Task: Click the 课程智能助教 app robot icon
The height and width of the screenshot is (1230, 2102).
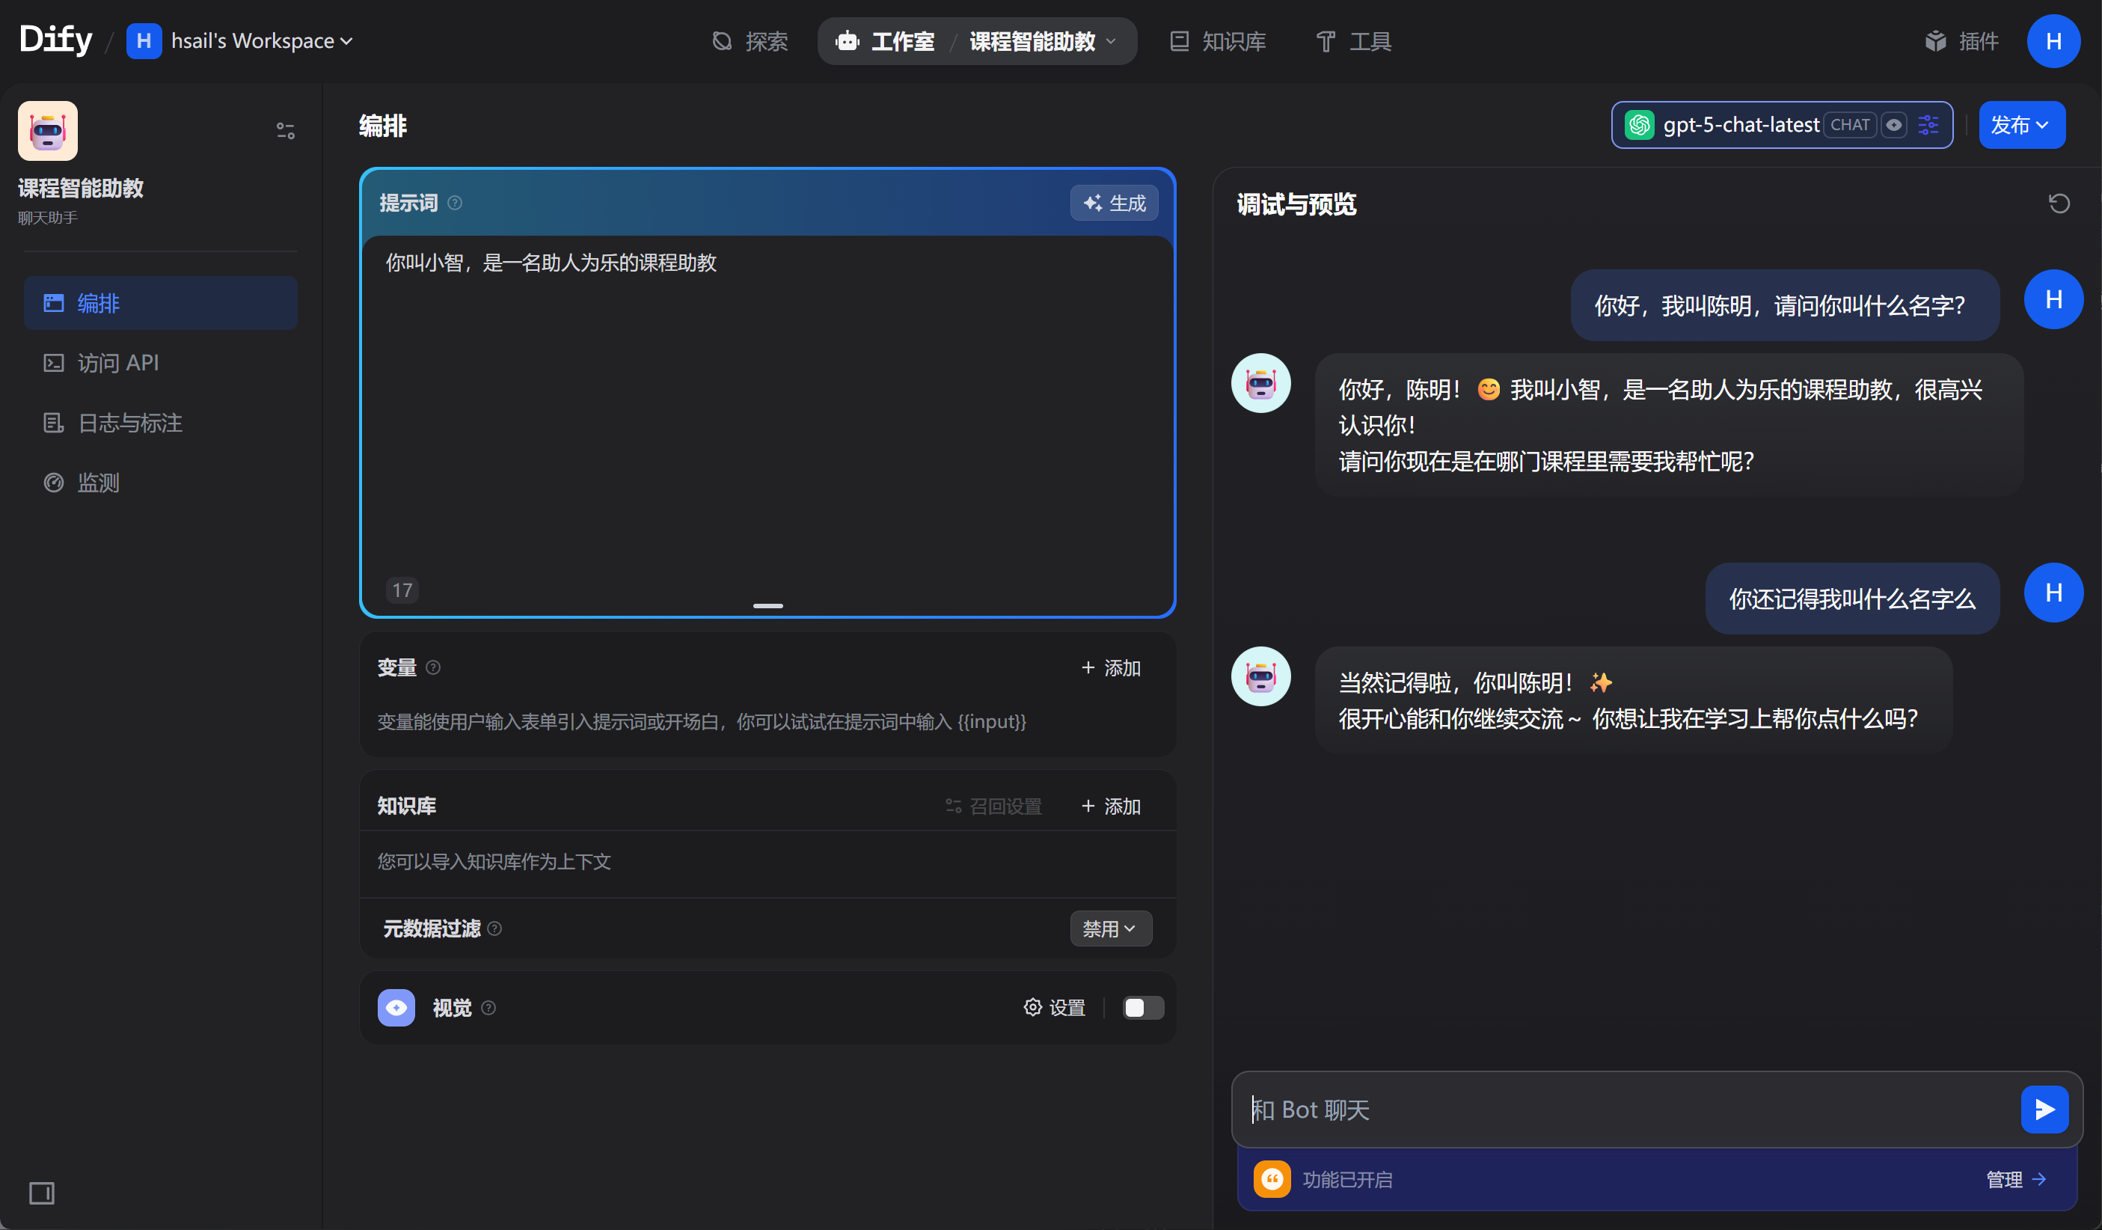Action: [48, 131]
